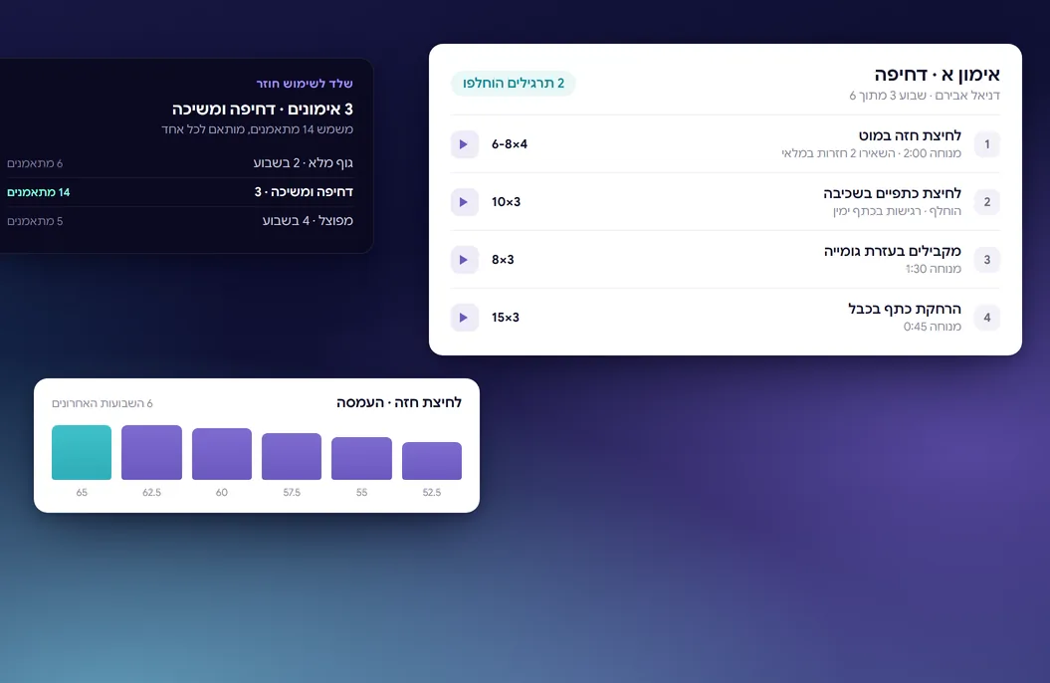This screenshot has height=683, width=1050.
Task: Click the number 2 exercise badge
Action: click(986, 201)
